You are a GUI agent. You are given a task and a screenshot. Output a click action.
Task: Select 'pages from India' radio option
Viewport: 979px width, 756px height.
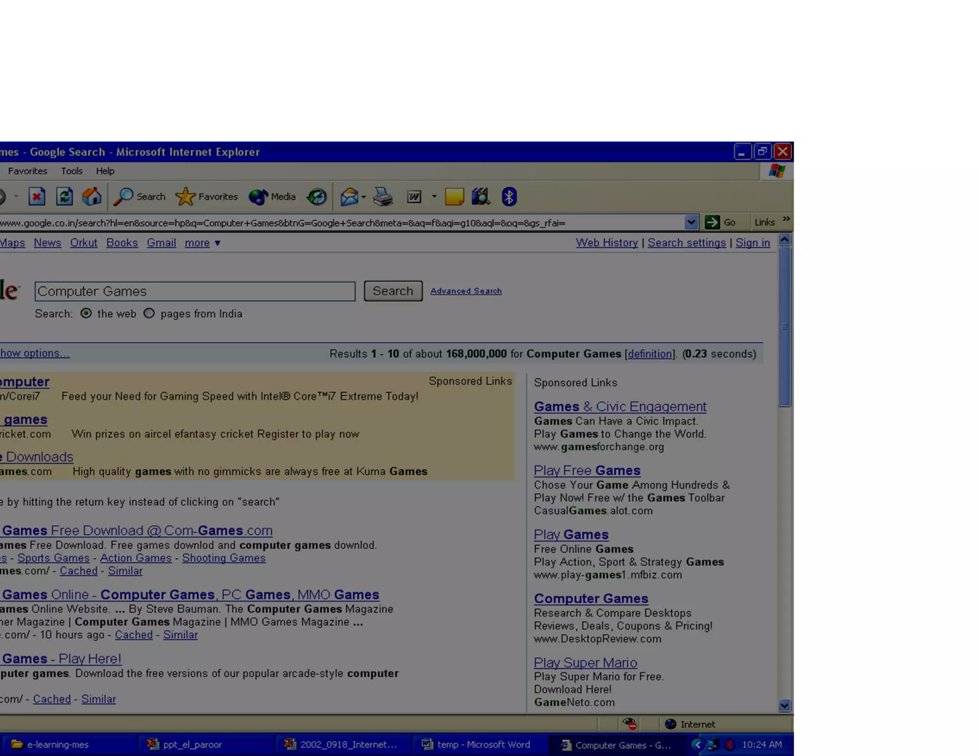click(x=149, y=313)
